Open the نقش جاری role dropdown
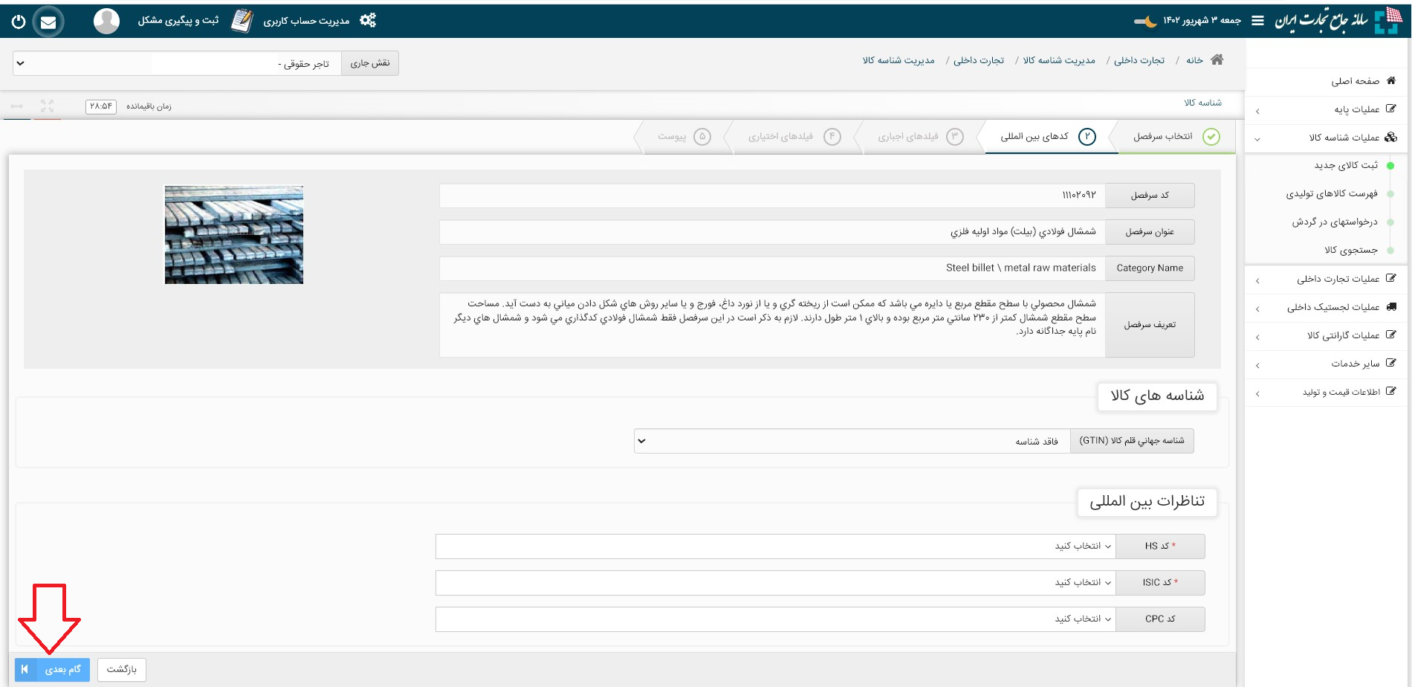 (177, 63)
